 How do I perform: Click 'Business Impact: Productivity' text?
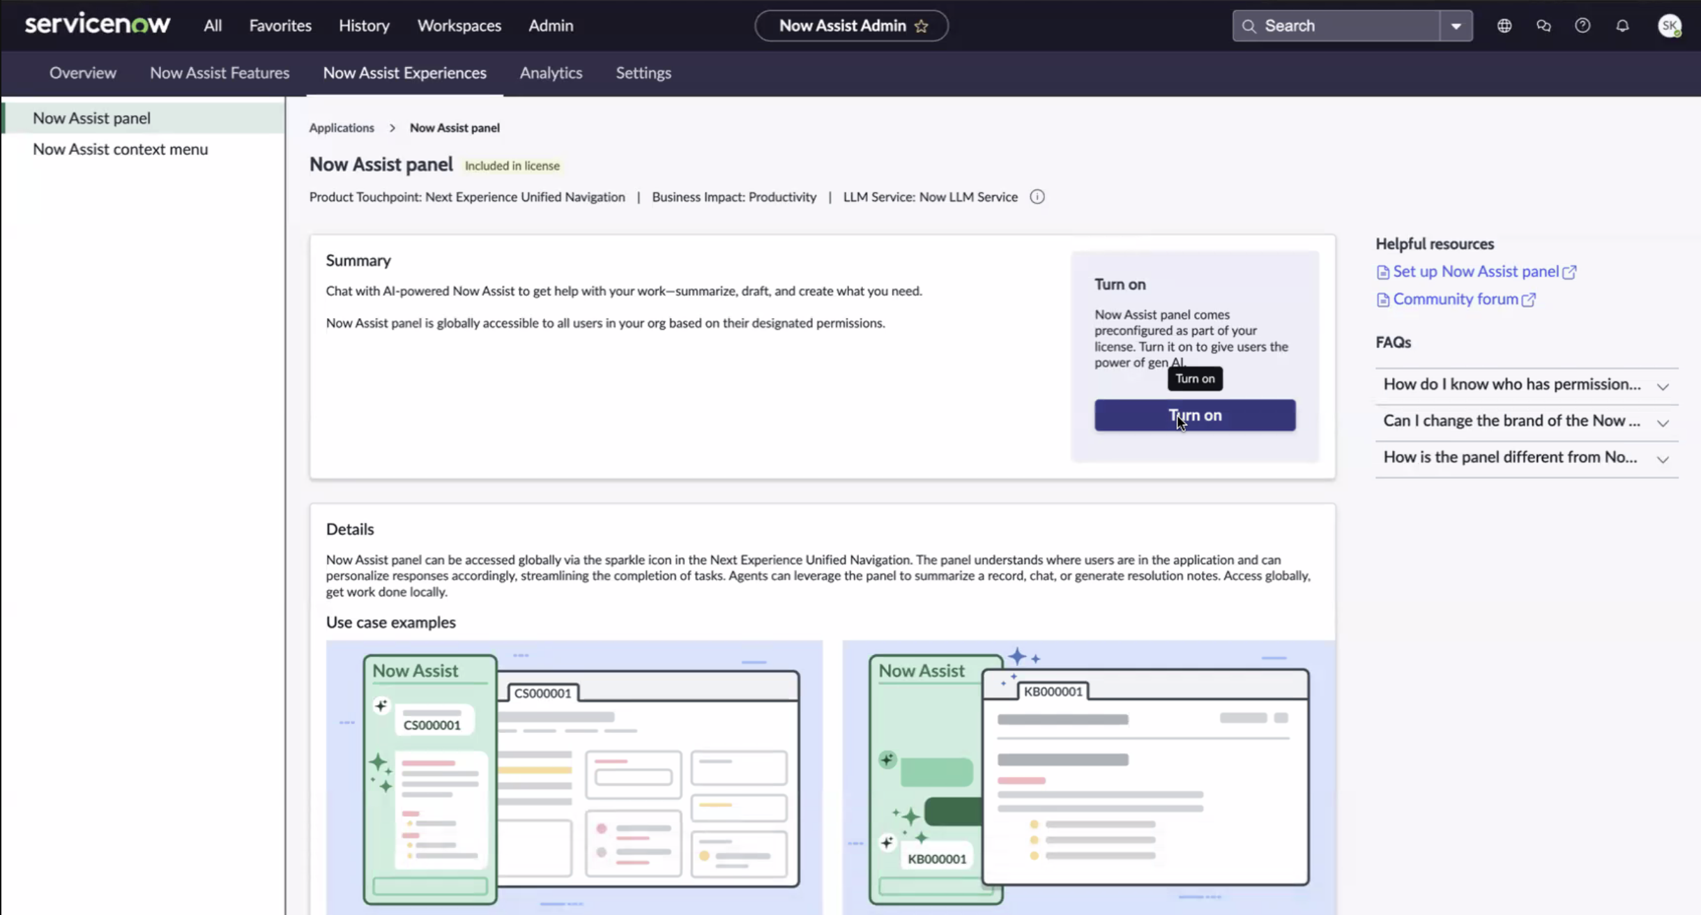pyautogui.click(x=734, y=197)
